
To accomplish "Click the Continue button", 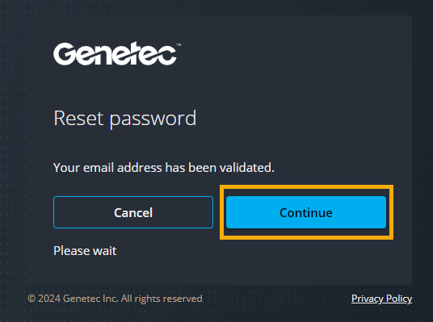I will point(306,212).
